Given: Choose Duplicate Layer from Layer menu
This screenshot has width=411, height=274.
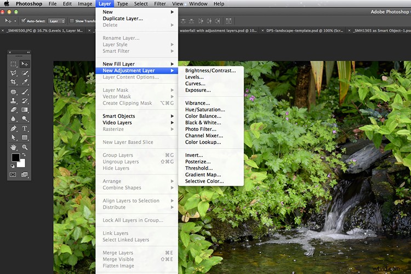Looking at the screenshot, I should (x=136, y=18).
